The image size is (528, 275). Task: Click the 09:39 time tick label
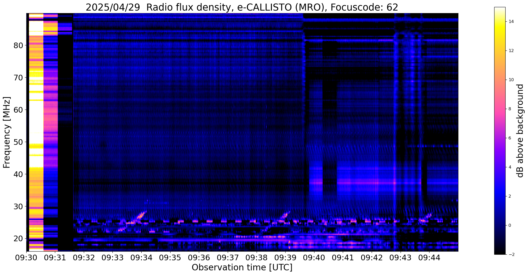[285, 258]
